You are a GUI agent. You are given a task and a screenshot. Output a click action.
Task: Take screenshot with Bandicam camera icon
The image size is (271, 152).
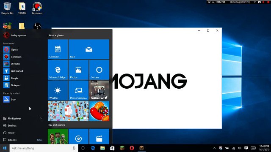(x=259, y=2)
